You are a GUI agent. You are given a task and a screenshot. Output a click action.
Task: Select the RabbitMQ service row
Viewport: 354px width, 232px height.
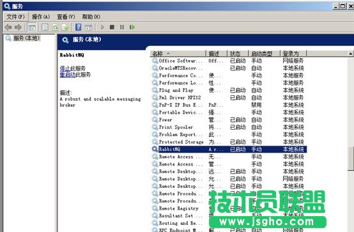(228, 150)
